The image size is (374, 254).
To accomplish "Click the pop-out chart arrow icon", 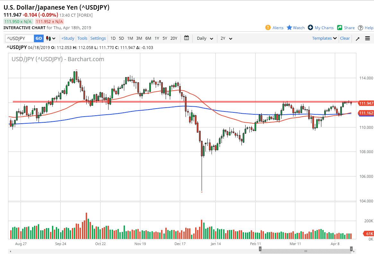I will coord(357,38).
